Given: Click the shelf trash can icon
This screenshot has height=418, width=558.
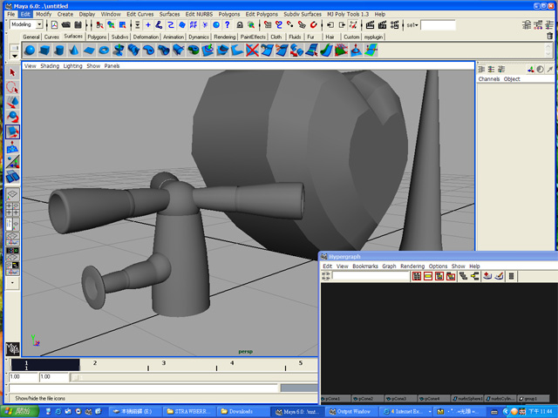Looking at the screenshot, I should (x=550, y=36).
